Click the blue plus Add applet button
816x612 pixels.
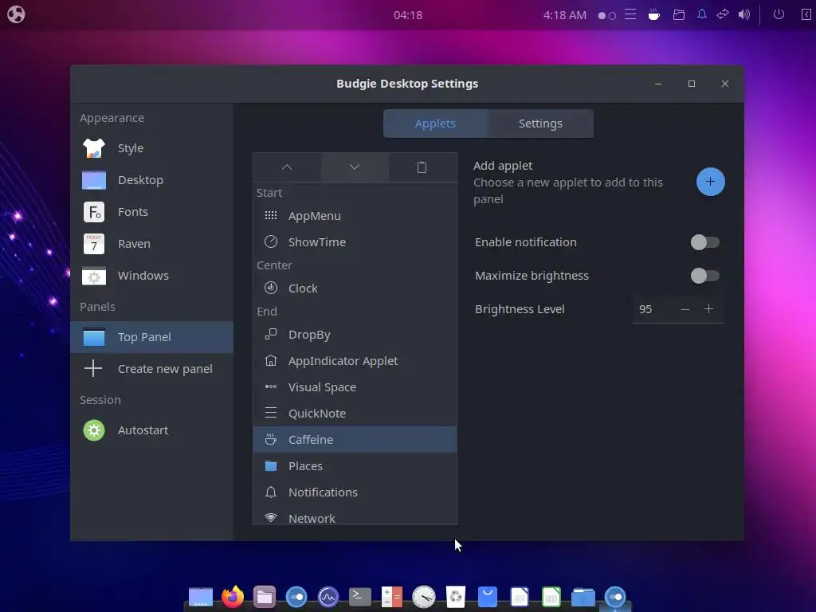(710, 182)
